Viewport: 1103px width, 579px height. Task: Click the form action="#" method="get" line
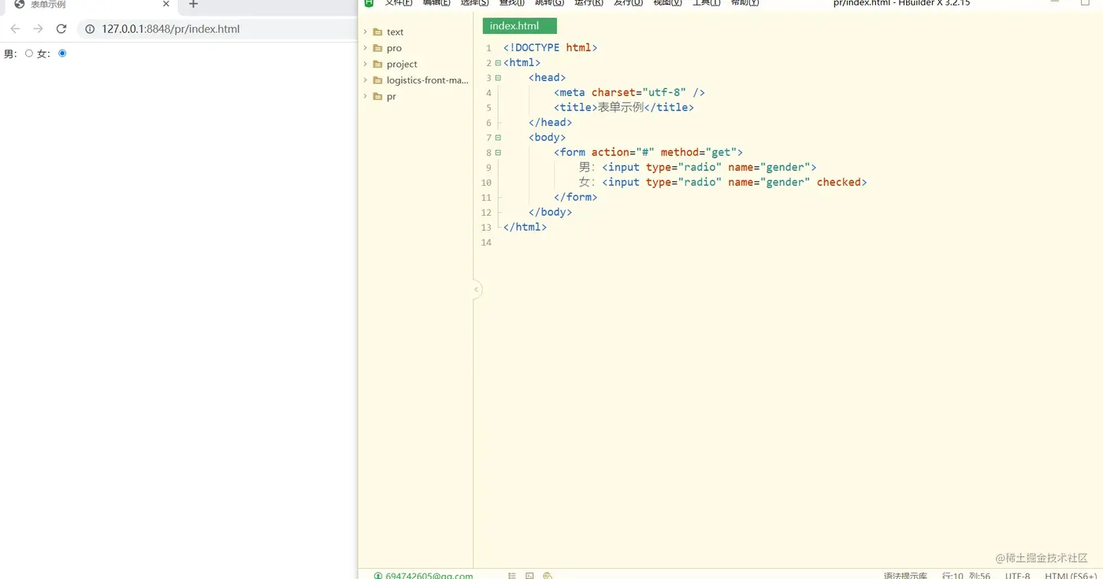coord(648,152)
